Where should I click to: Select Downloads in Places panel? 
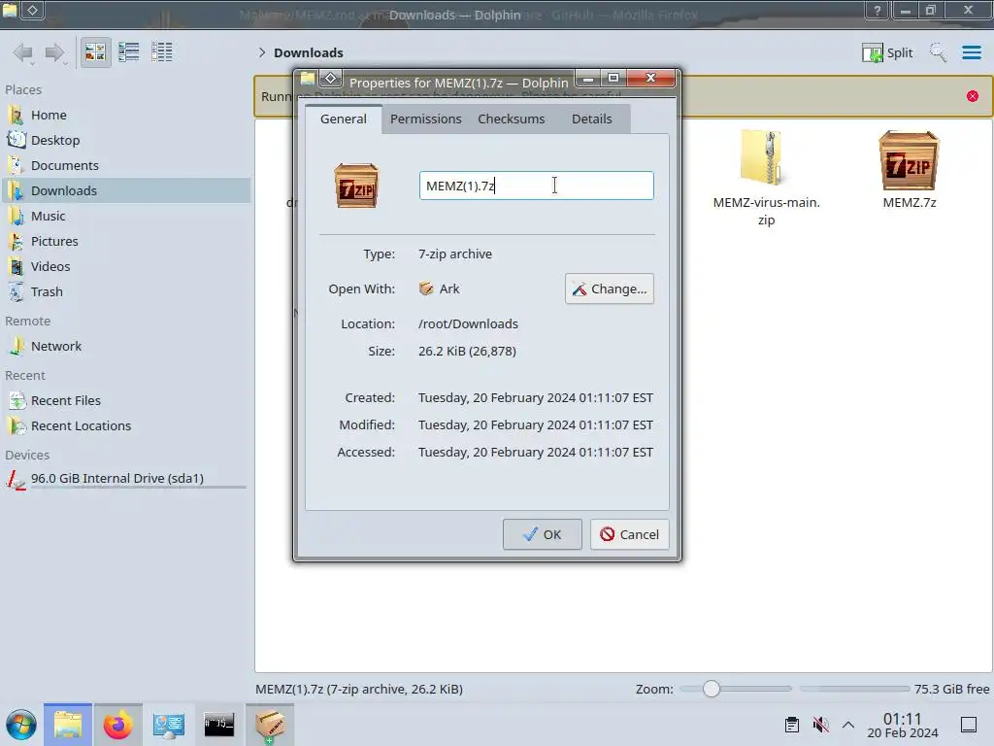tap(127, 191)
